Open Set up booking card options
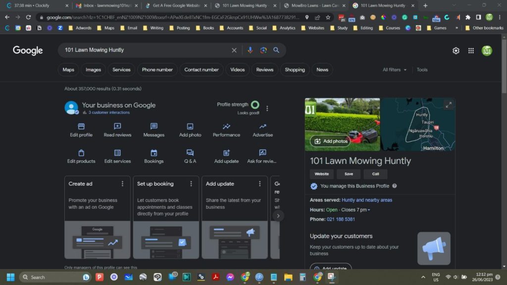 (x=191, y=184)
